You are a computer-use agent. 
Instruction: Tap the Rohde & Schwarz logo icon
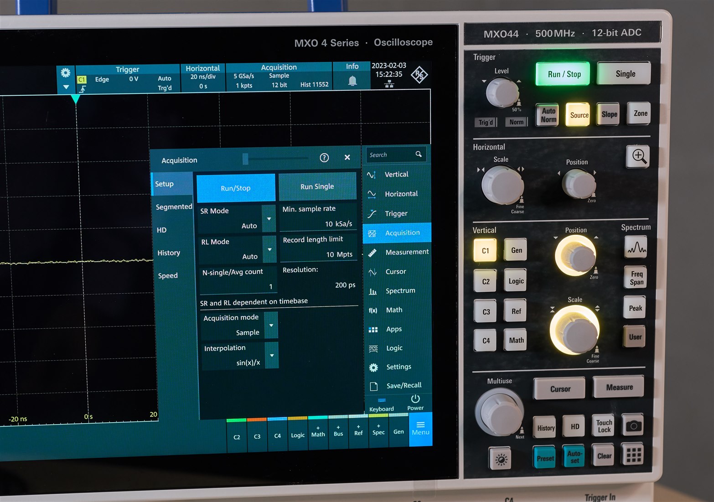click(x=419, y=75)
